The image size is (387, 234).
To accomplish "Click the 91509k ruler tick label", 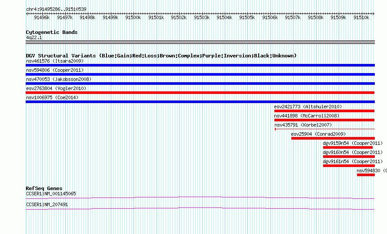I will [338, 17].
